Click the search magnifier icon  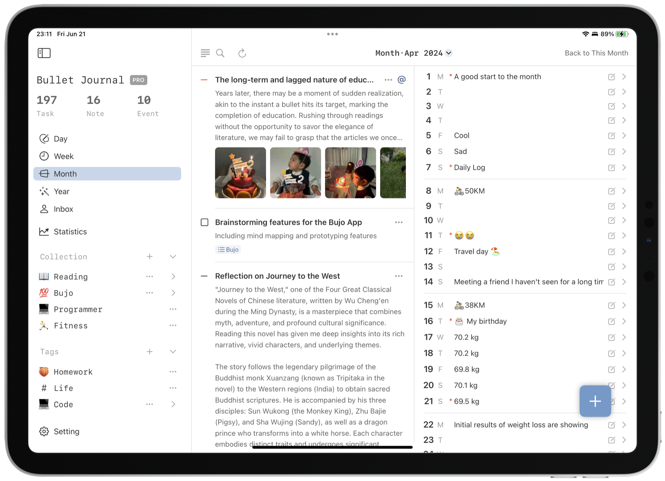(220, 53)
